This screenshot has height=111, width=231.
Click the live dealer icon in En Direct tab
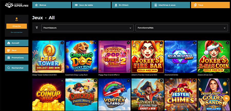click(116, 5)
